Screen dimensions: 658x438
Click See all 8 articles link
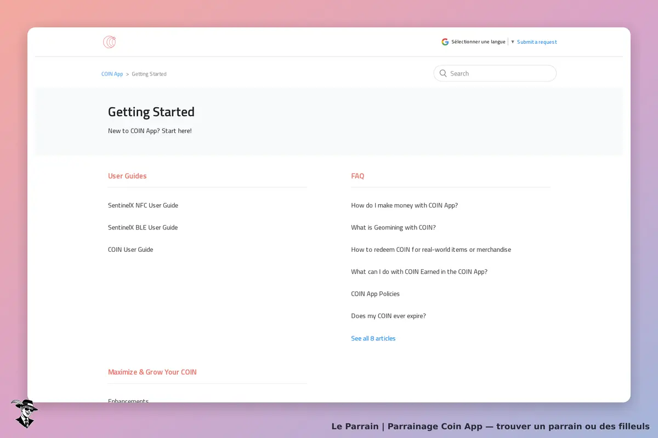tap(373, 338)
